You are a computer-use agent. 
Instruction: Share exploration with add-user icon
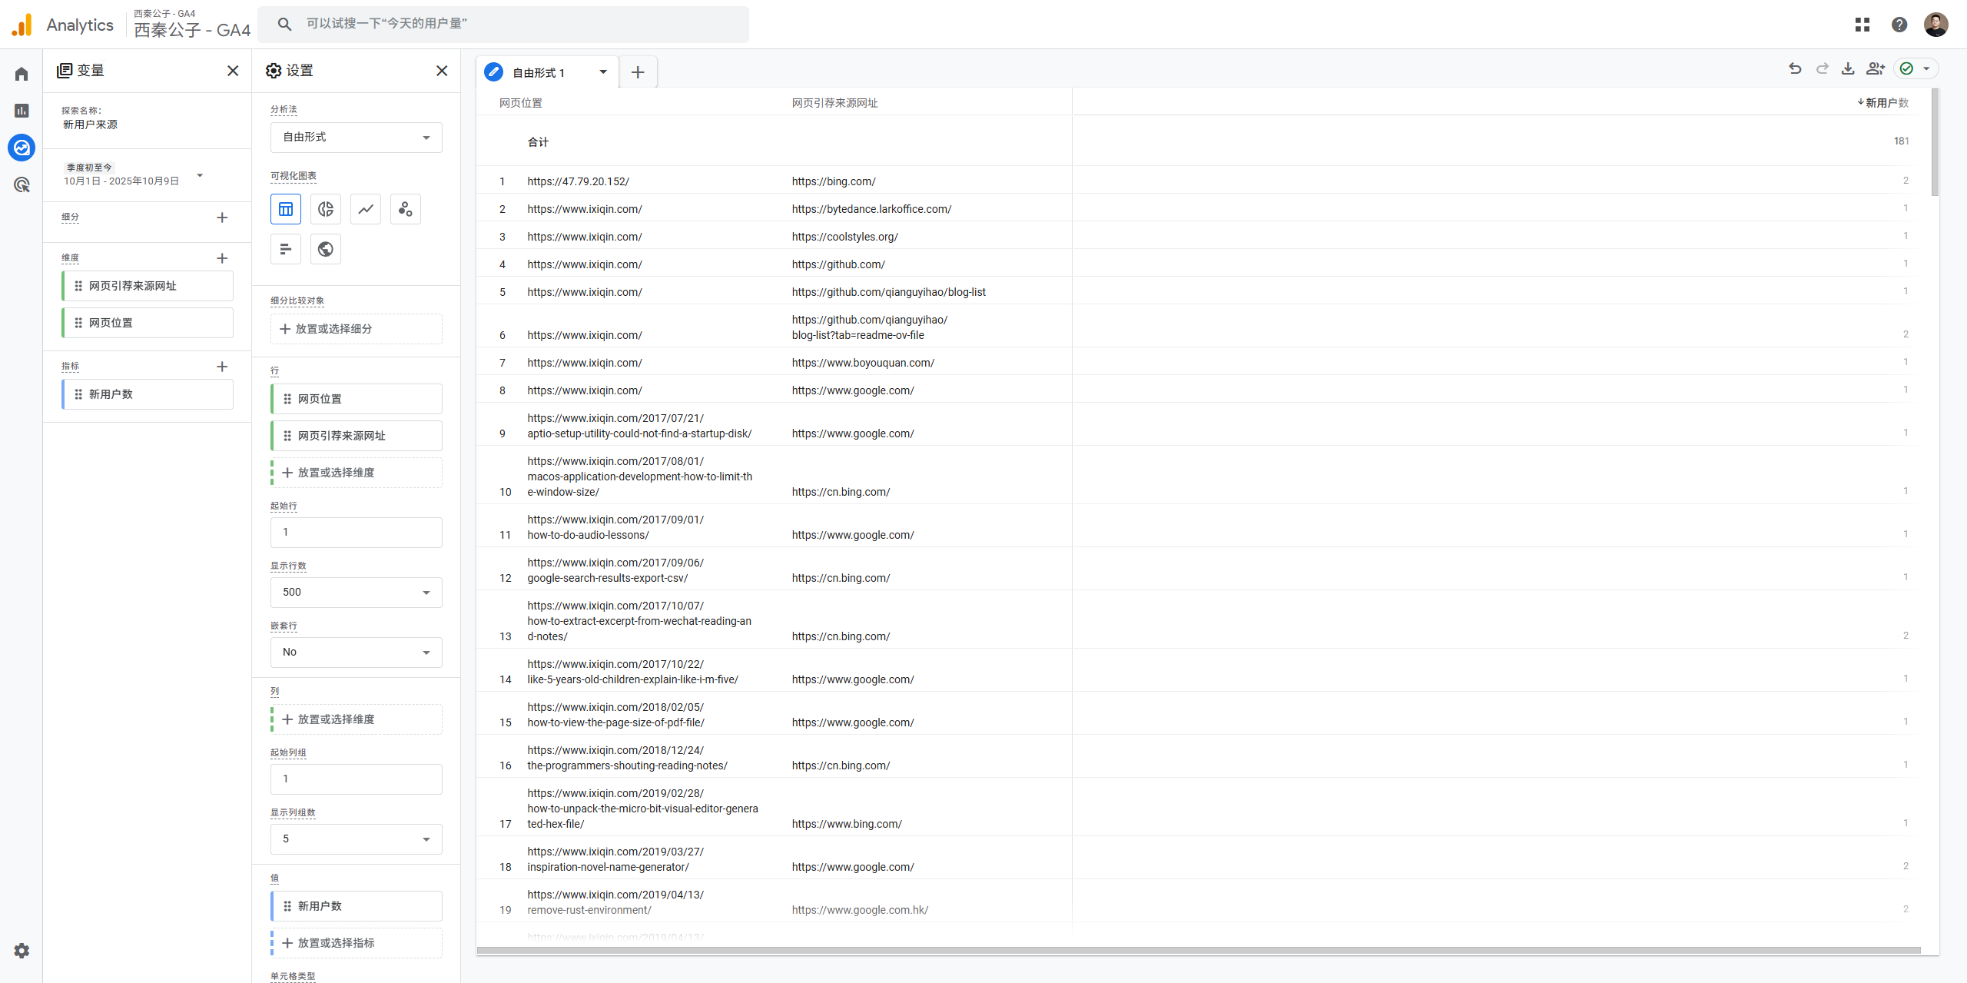point(1876,69)
